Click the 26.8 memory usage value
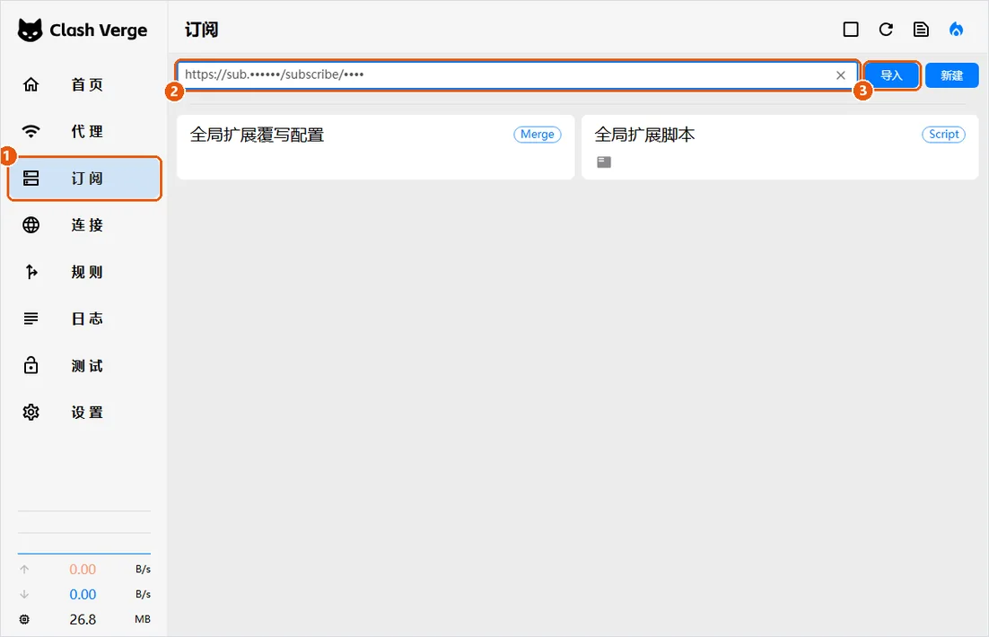This screenshot has height=637, width=989. click(83, 619)
